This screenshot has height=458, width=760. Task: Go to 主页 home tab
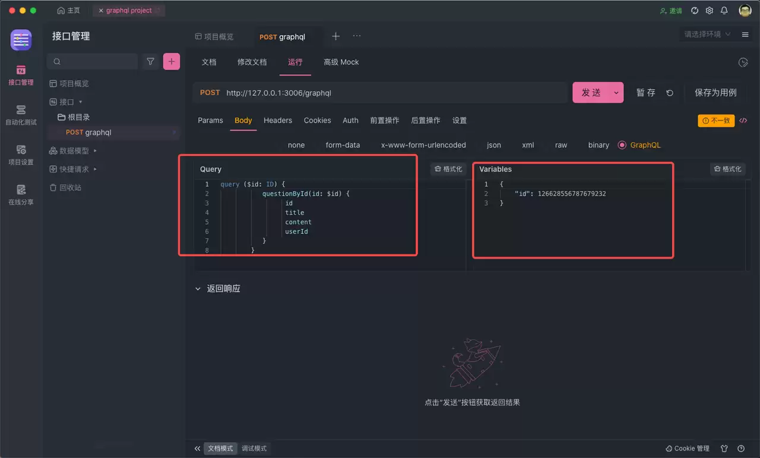click(x=68, y=11)
